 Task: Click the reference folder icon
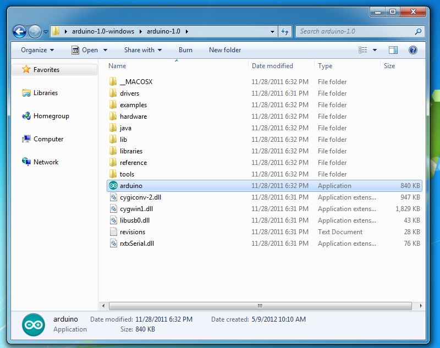[113, 162]
